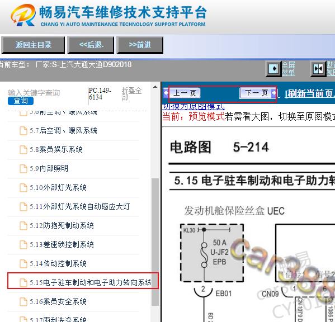335x322 pixels.
Task: Click 刷新当前页 link
Action: point(310,93)
